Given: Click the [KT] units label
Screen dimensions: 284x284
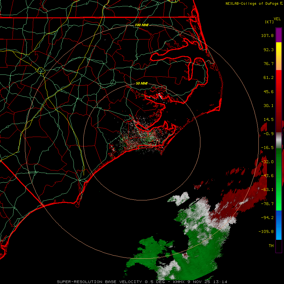Looking at the screenshot, I should coord(269,22).
